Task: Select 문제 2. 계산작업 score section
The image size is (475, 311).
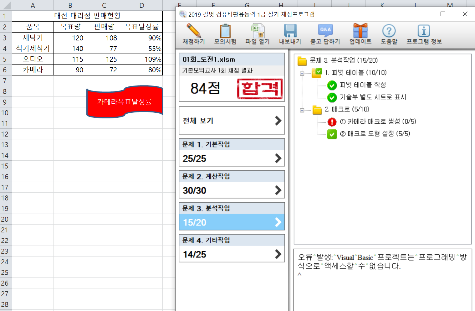Action: [232, 184]
